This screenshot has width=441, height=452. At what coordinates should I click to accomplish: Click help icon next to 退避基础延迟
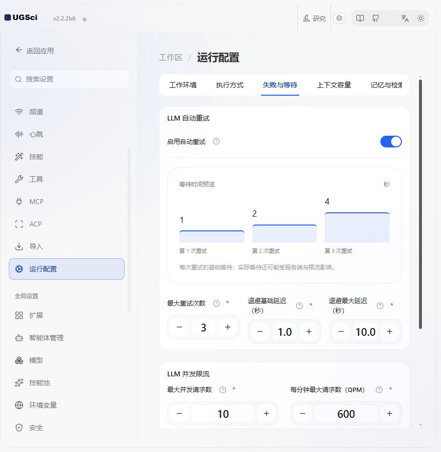pyautogui.click(x=300, y=306)
